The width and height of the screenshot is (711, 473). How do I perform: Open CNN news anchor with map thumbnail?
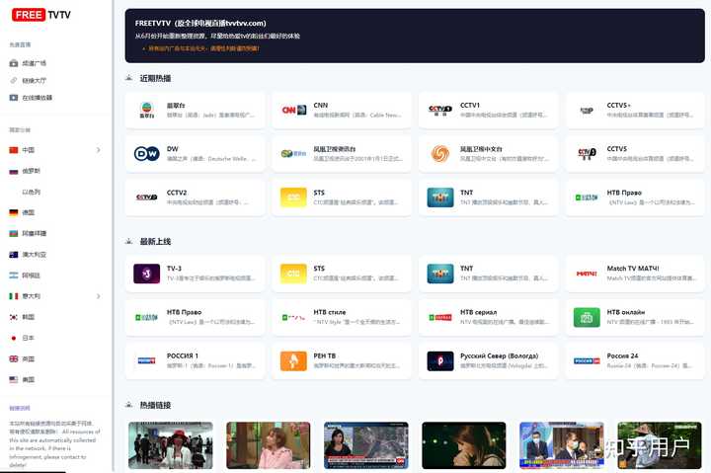366,445
